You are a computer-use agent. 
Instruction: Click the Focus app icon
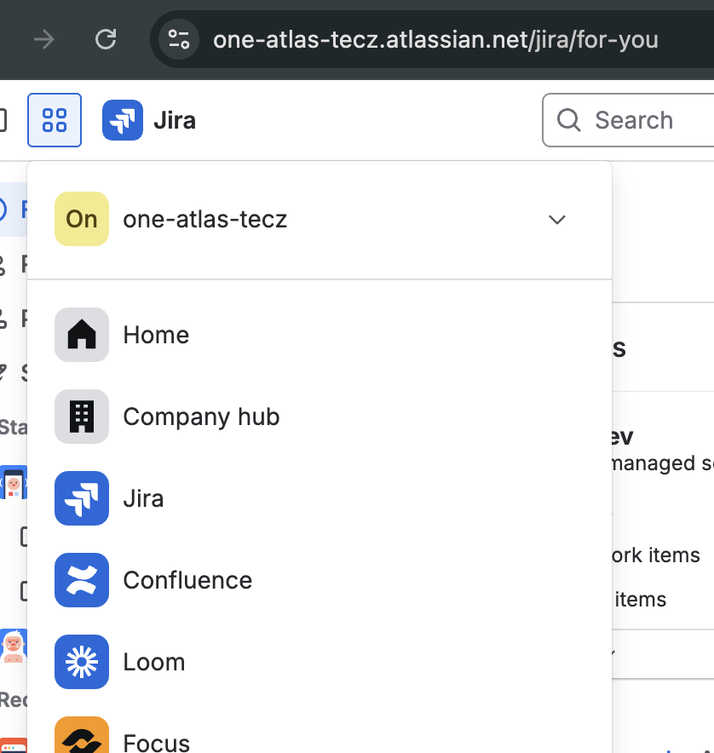pyautogui.click(x=82, y=738)
